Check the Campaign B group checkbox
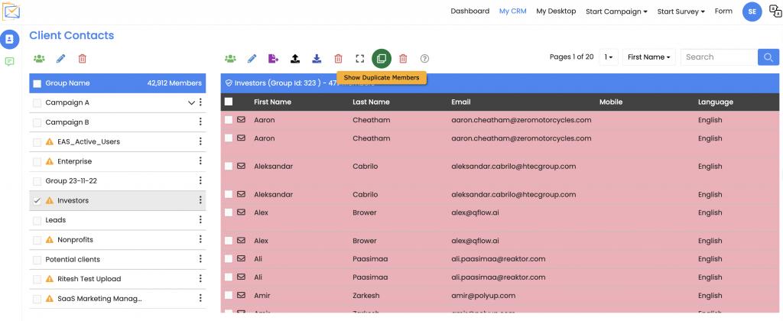This screenshot has width=783, height=321. coord(37,122)
